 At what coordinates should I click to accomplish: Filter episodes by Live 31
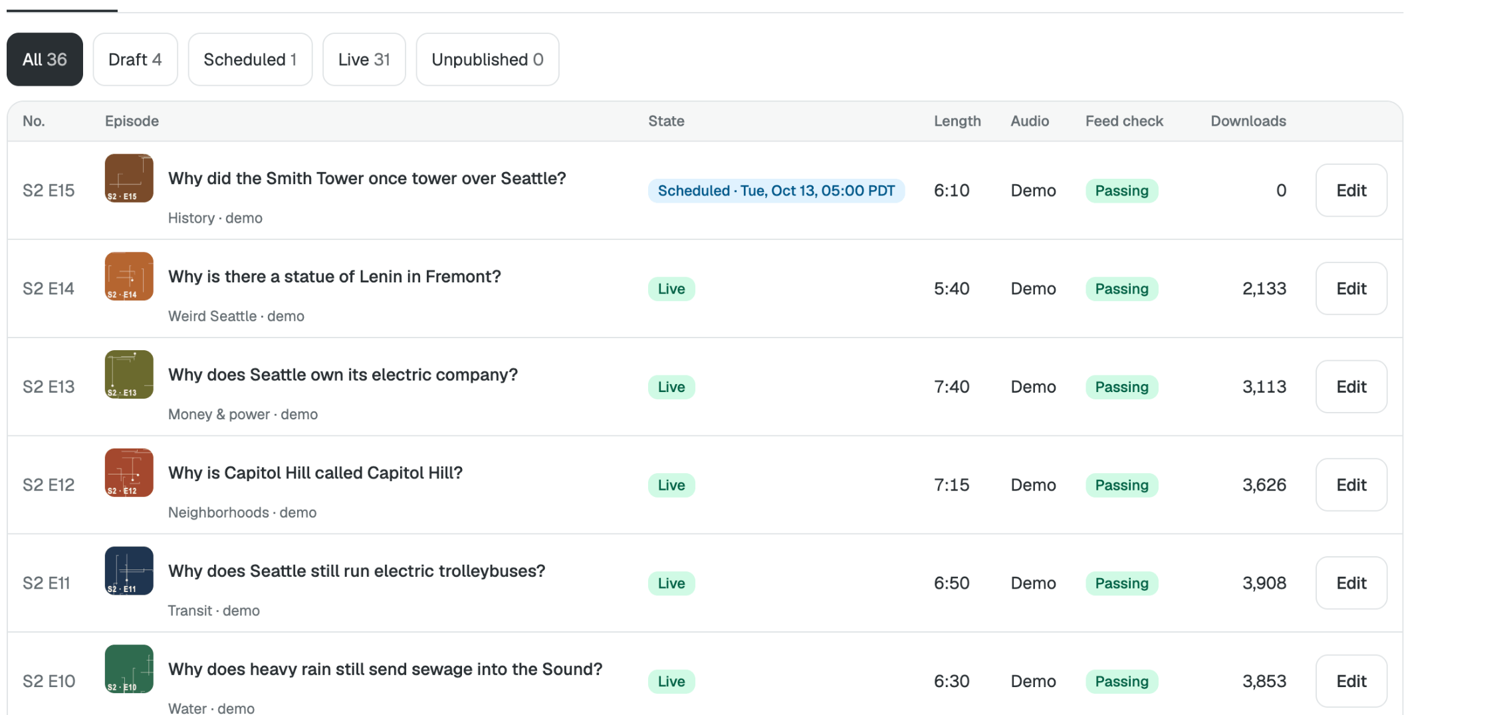coord(364,59)
